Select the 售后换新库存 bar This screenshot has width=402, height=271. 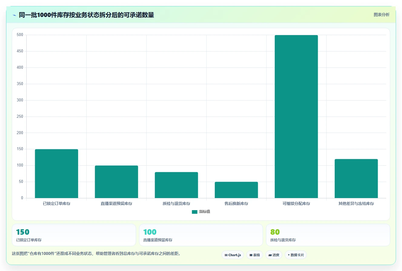(x=236, y=190)
